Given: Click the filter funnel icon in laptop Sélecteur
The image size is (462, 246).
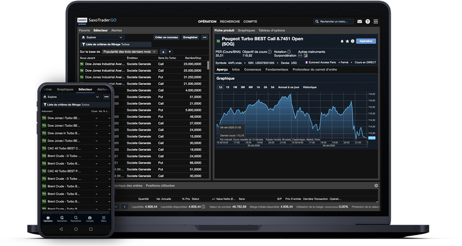Looking at the screenshot, I should tap(84, 44).
